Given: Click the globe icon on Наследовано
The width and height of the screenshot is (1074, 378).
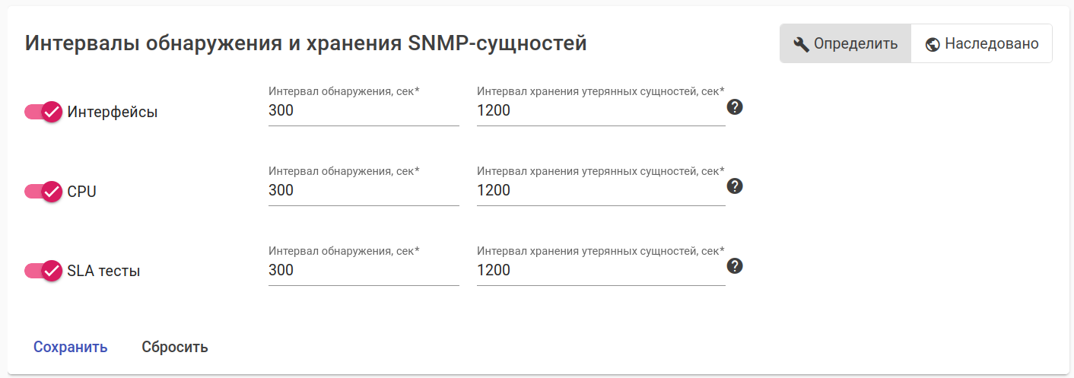Looking at the screenshot, I should (x=933, y=44).
